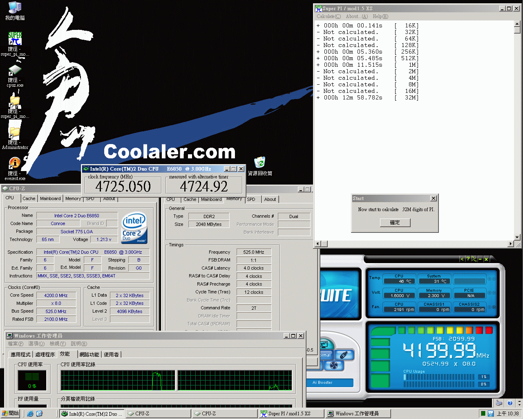Screen dimensions: 523x419
Task: Click the left arrow on AI Suite Volt row
Action: click(489, 293)
